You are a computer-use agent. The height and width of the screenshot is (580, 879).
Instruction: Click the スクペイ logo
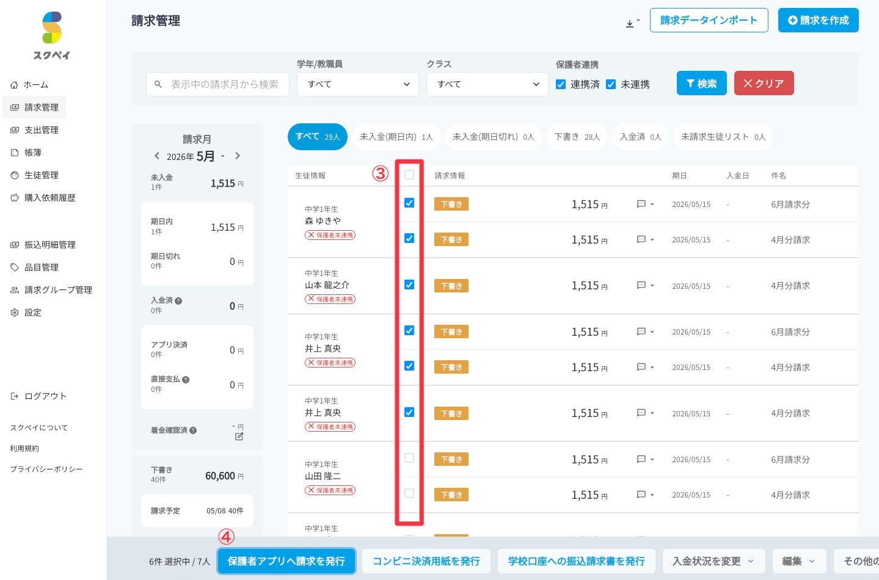click(52, 35)
